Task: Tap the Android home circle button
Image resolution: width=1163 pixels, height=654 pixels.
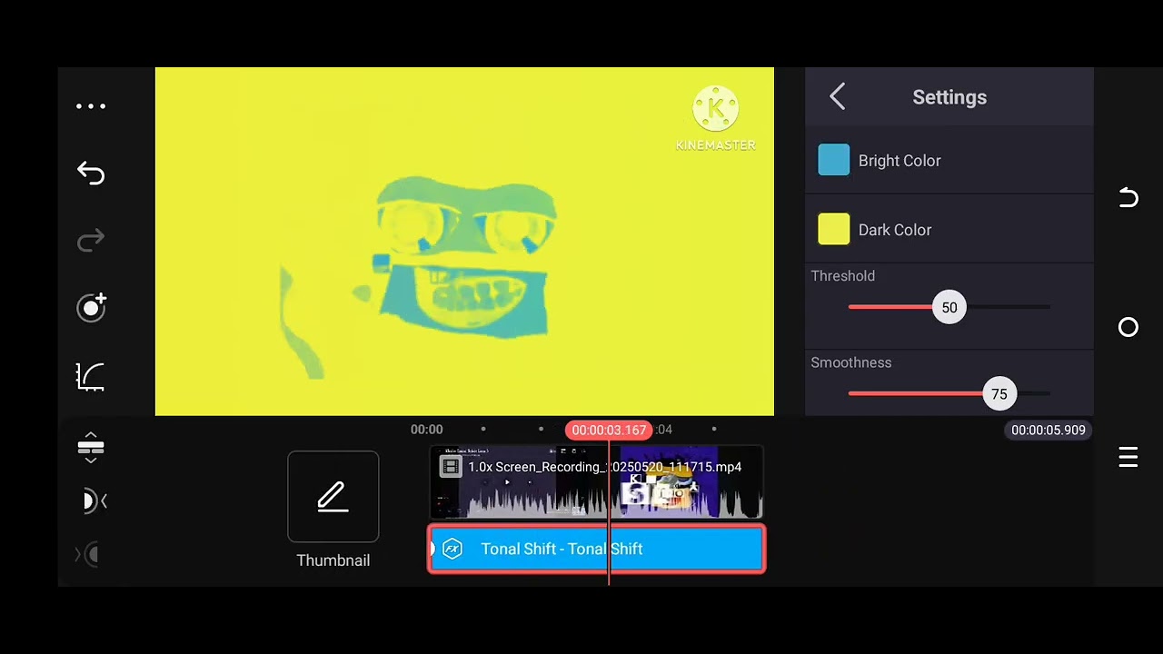Action: pos(1128,327)
